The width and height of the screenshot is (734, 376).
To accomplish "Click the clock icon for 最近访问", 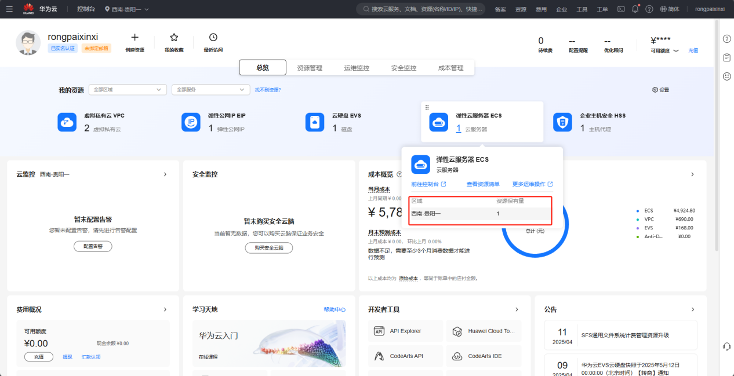I will pos(213,37).
